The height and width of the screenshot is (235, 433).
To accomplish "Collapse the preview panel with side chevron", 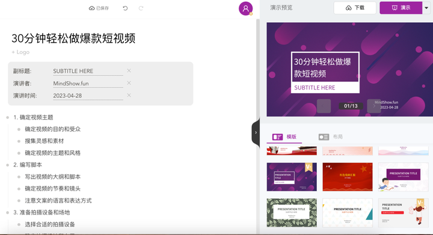I will (256, 133).
